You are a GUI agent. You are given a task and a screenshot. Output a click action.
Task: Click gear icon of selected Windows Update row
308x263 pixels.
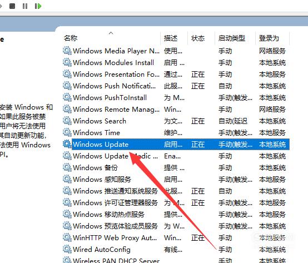(67, 144)
